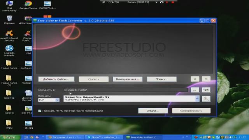The height and width of the screenshot is (140, 249).
Task: Click the En language indicator in tray
Action: pyautogui.click(x=226, y=137)
